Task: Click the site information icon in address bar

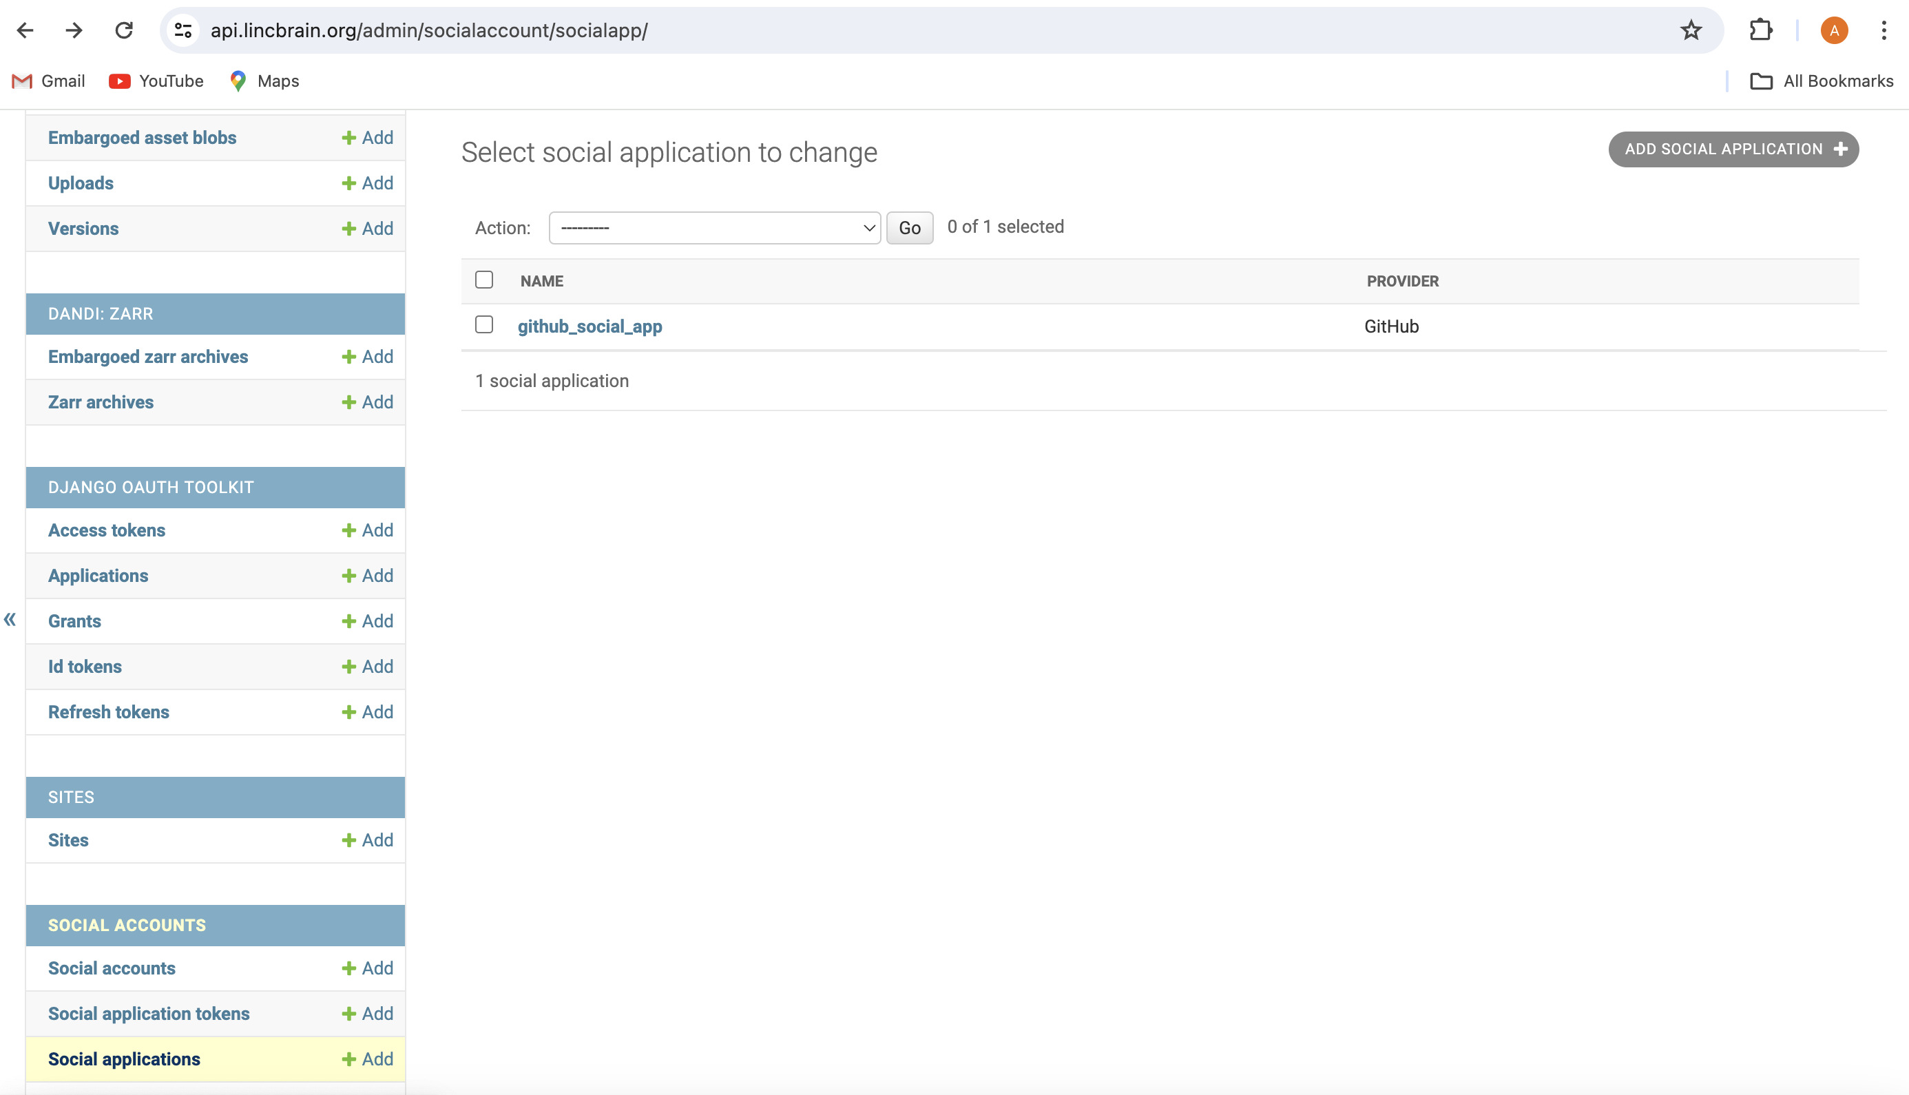Action: (x=182, y=30)
